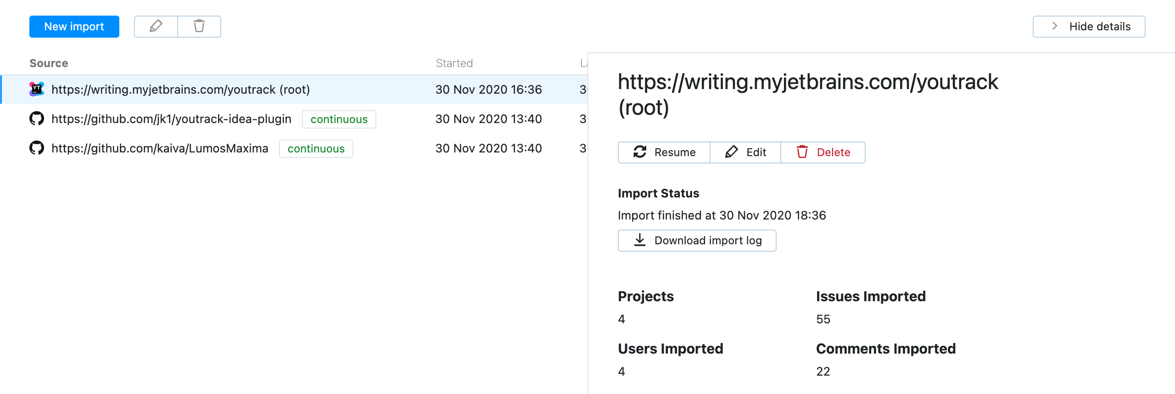
Task: Click continuous tag on LumosMaxima row
Action: pos(316,149)
